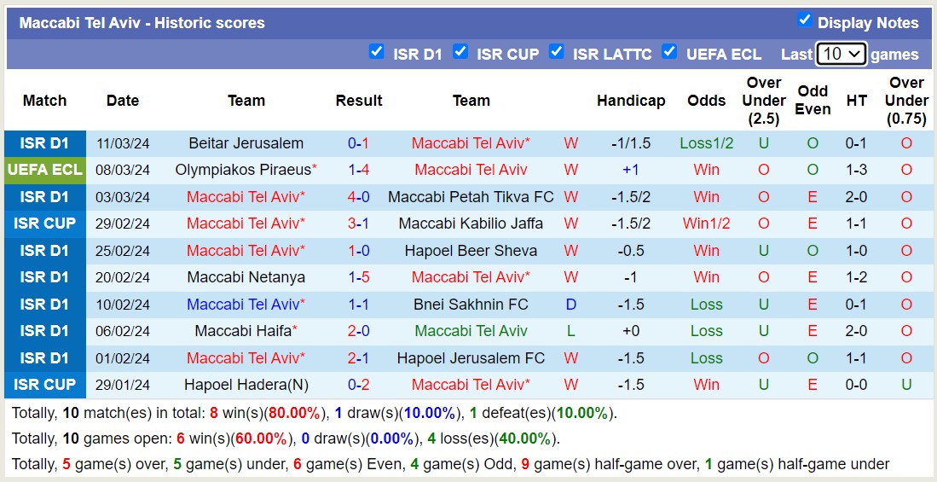Open Hapoel Beer Sheva team page

[471, 251]
